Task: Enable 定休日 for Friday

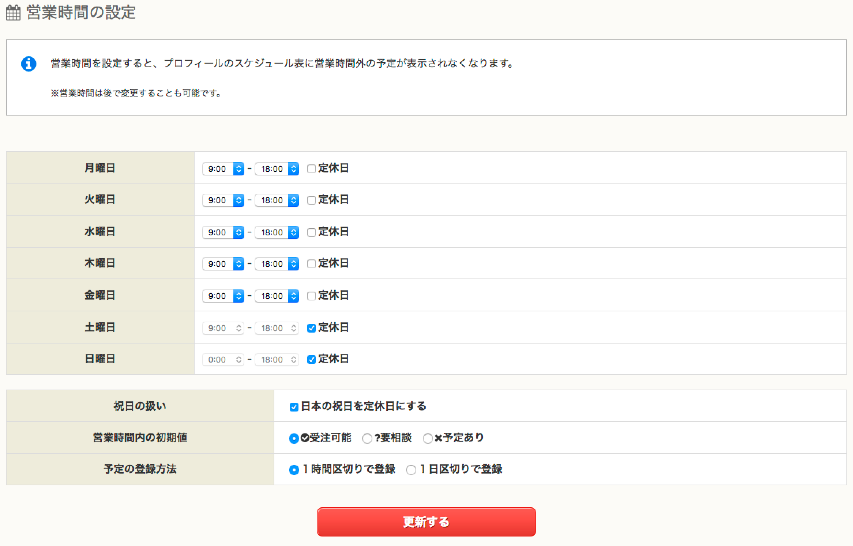Action: 312,296
